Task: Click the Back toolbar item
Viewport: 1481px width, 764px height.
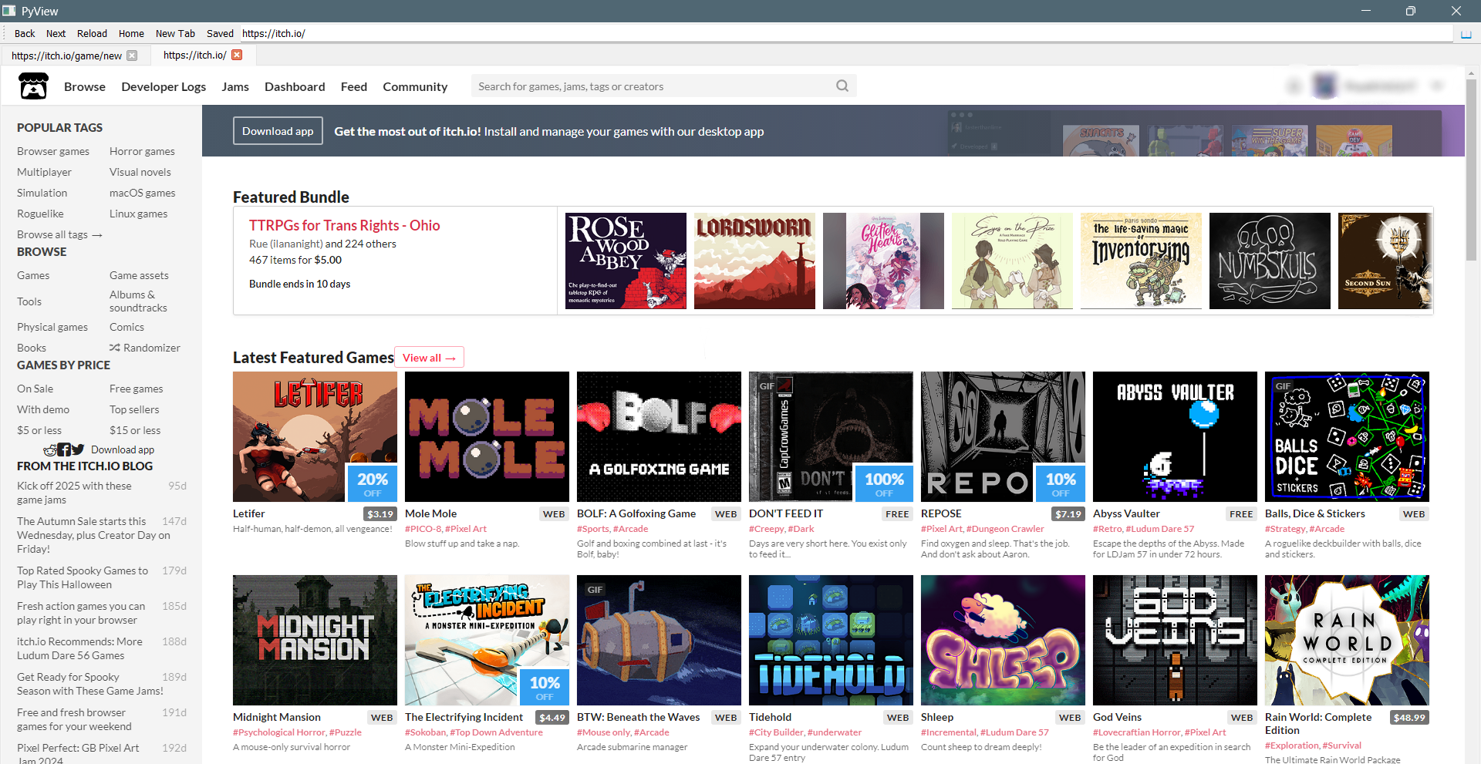Action: 25,33
